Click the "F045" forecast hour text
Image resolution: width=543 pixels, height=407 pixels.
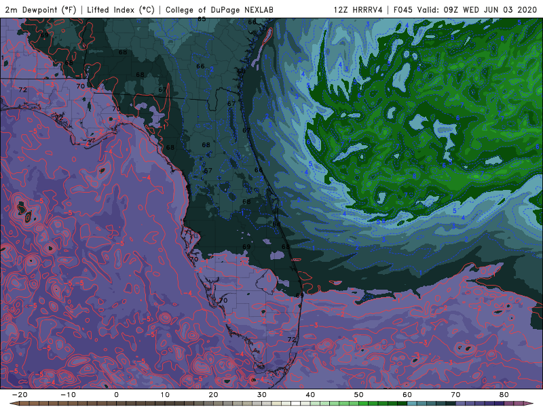[x=402, y=9]
